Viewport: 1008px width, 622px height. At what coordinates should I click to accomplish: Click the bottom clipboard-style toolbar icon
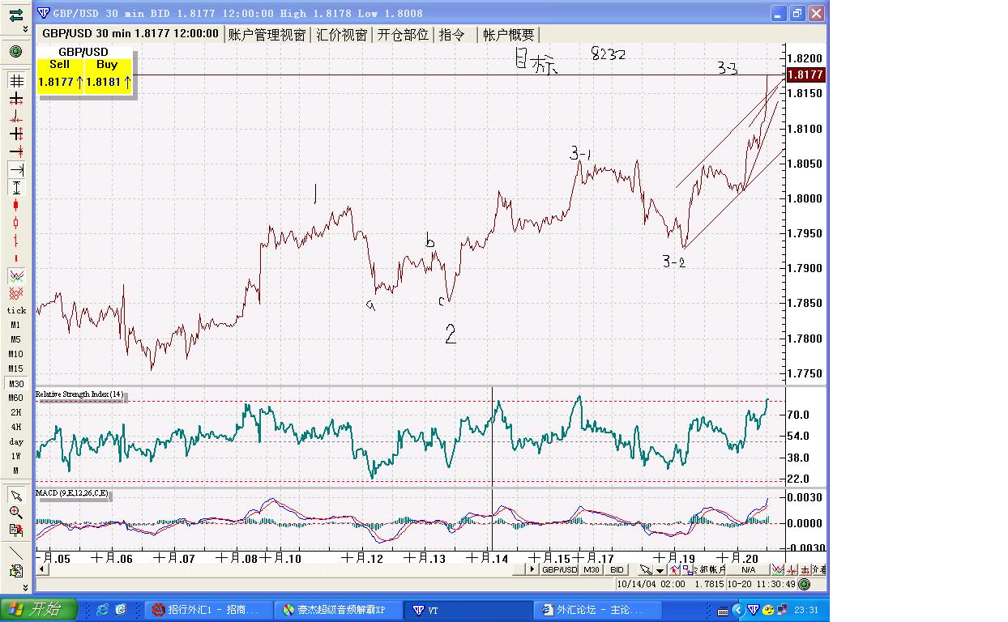click(x=16, y=571)
